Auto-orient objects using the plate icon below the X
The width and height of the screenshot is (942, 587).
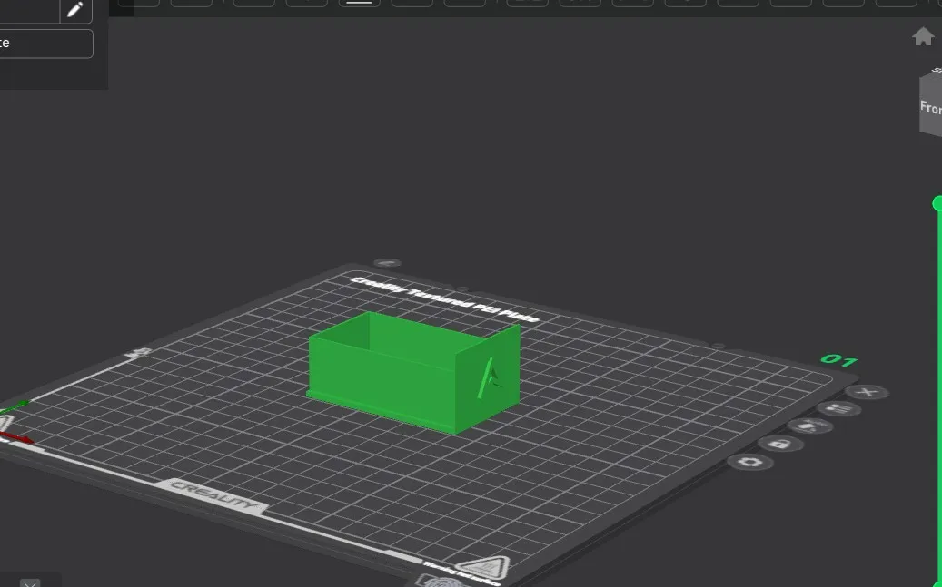[x=838, y=408]
